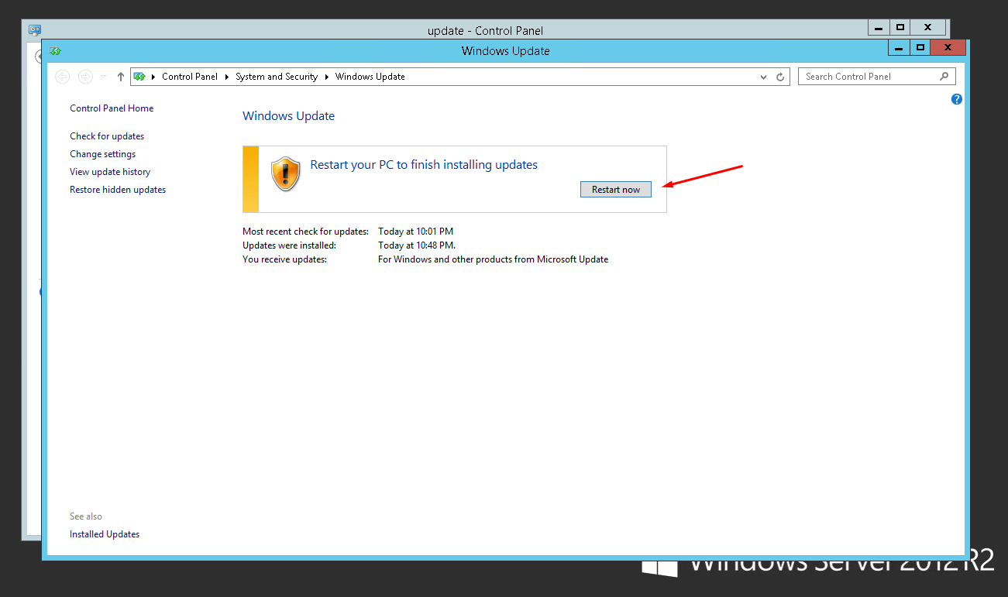Click the search magnifier icon
Screen dimensions: 1008x597
[944, 77]
